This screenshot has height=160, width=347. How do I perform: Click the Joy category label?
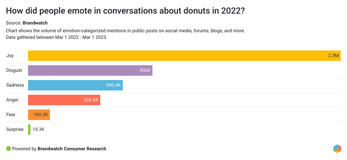[x=10, y=56]
